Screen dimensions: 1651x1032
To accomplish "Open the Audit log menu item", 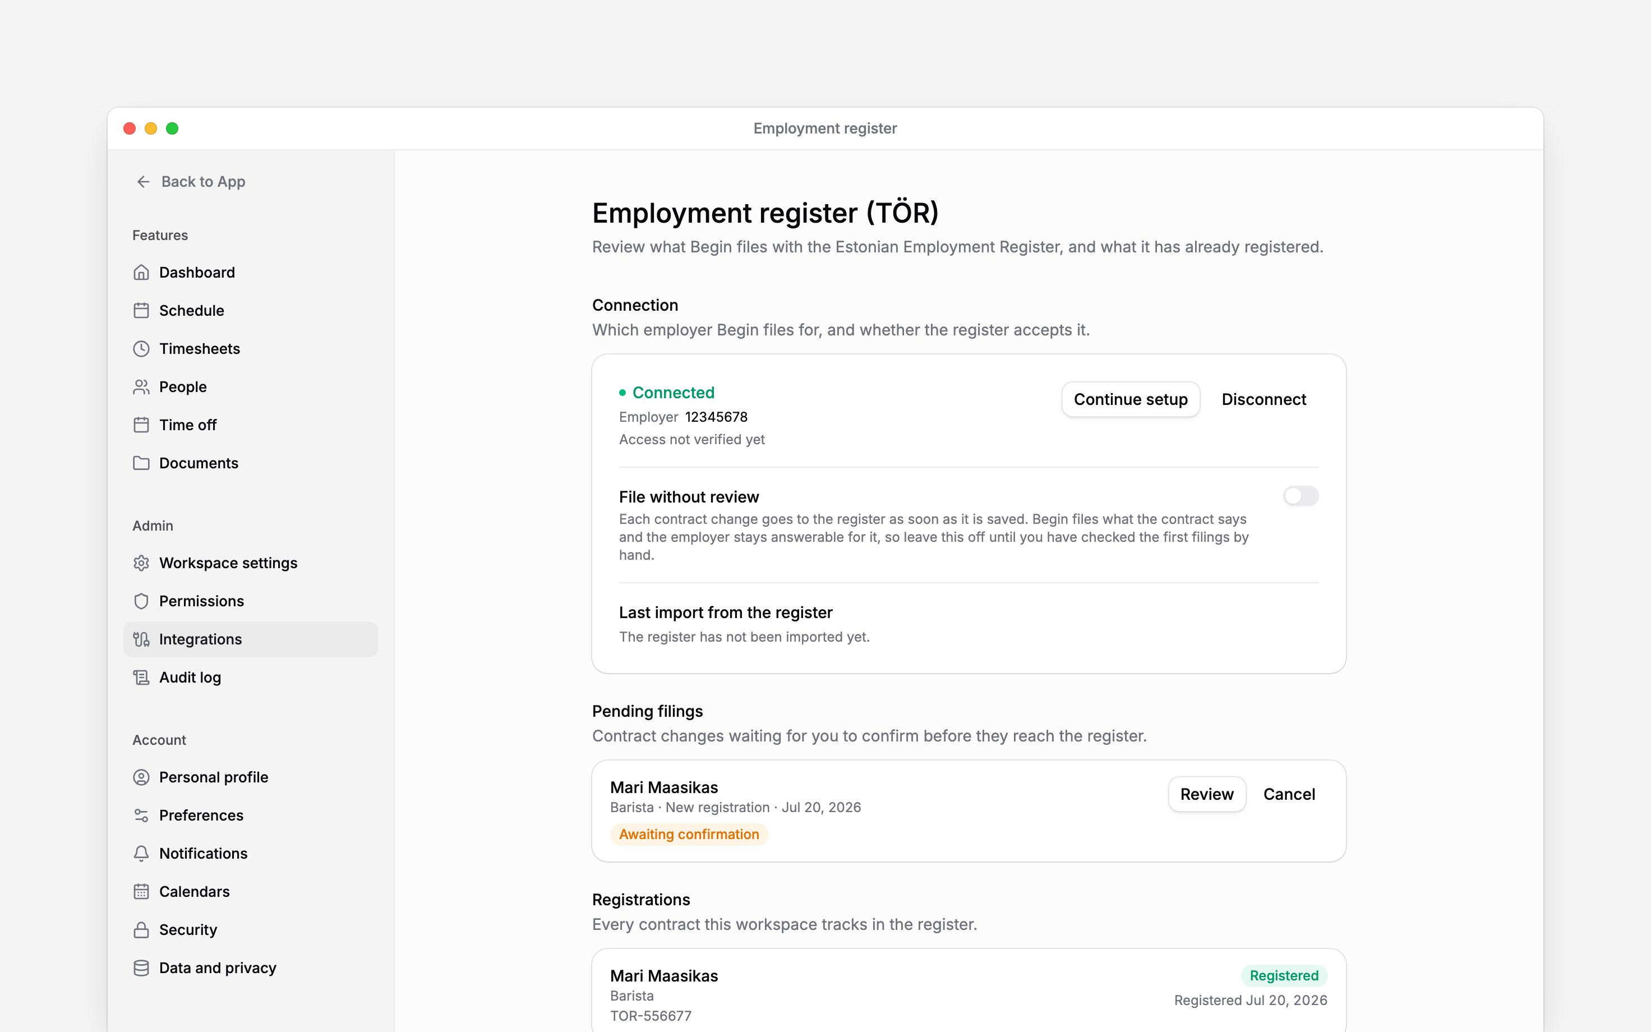I will point(250,678).
